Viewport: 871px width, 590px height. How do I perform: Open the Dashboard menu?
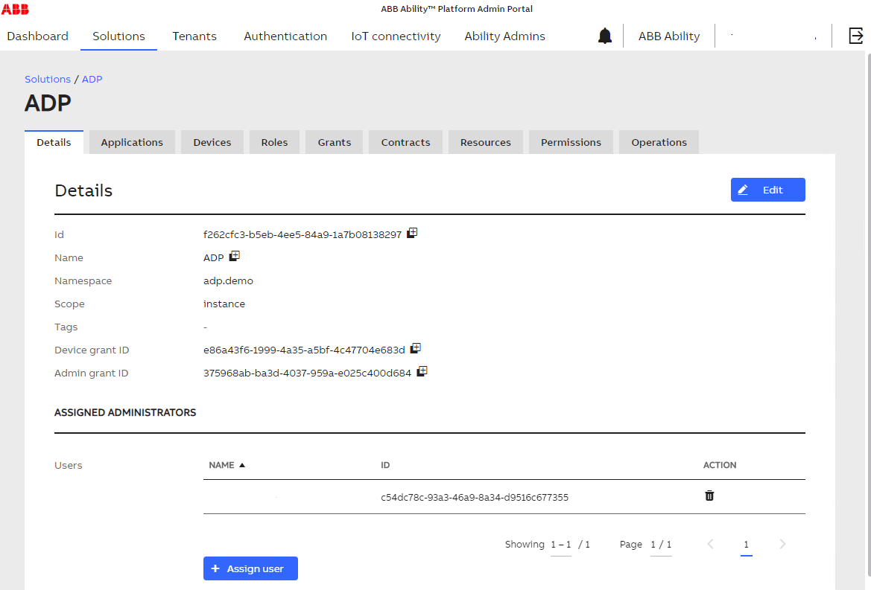[38, 36]
